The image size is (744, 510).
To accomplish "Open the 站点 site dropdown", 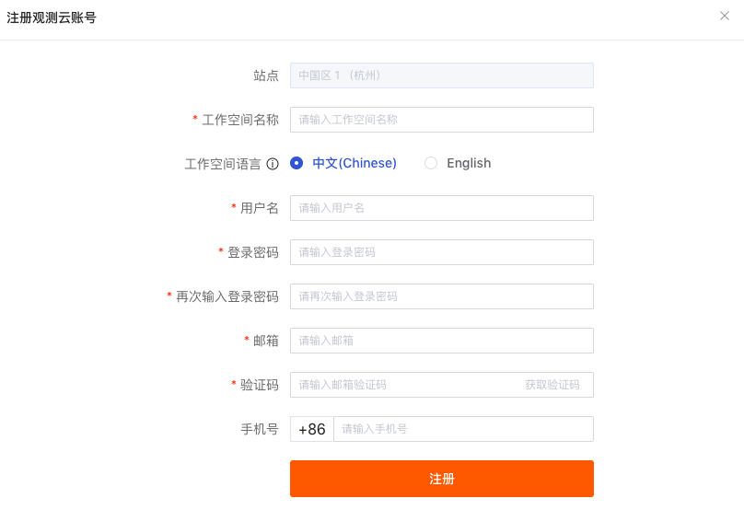I will coord(442,75).
